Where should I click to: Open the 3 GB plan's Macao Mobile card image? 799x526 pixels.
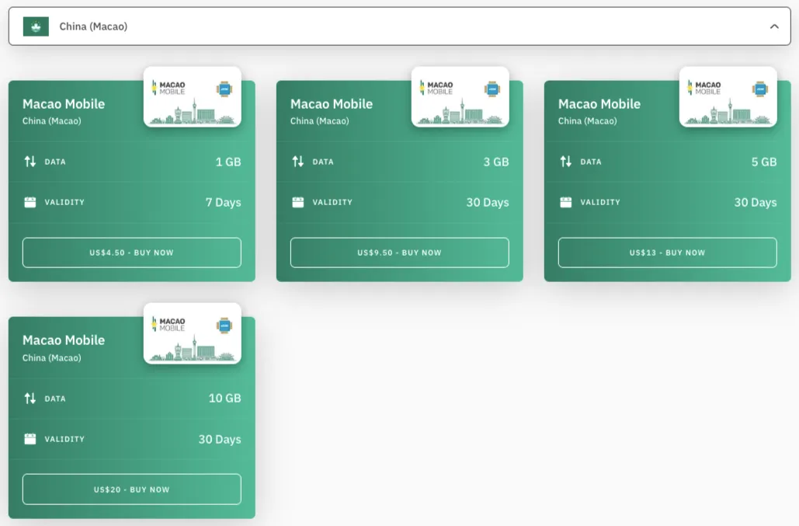[460, 97]
